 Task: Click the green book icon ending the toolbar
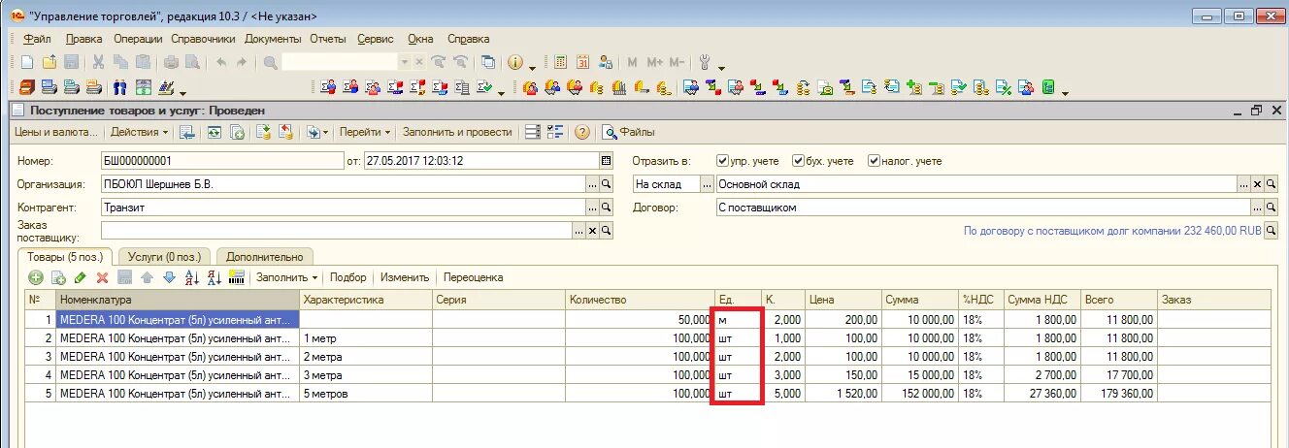(x=1048, y=87)
